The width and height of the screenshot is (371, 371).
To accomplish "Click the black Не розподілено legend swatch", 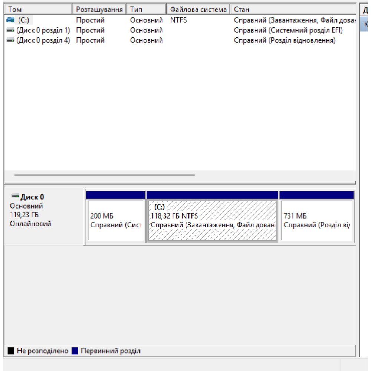I will pyautogui.click(x=11, y=351).
